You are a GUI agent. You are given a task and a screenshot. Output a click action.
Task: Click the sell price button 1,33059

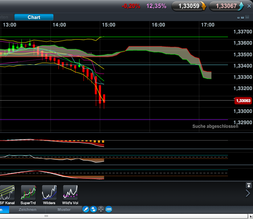pyautogui.click(x=189, y=6)
